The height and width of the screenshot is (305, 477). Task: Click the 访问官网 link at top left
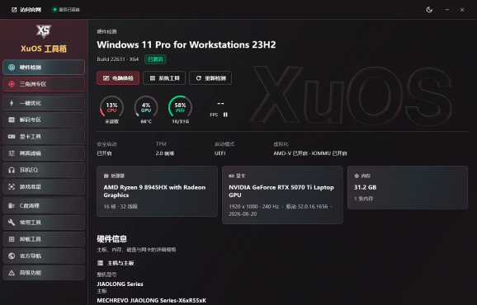point(26,10)
